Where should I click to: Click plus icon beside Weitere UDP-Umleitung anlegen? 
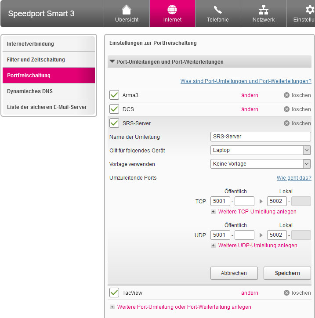(x=213, y=246)
